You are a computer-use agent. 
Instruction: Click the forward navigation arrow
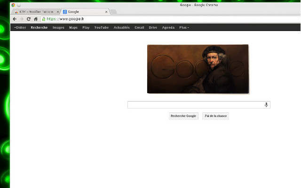click(x=22, y=19)
